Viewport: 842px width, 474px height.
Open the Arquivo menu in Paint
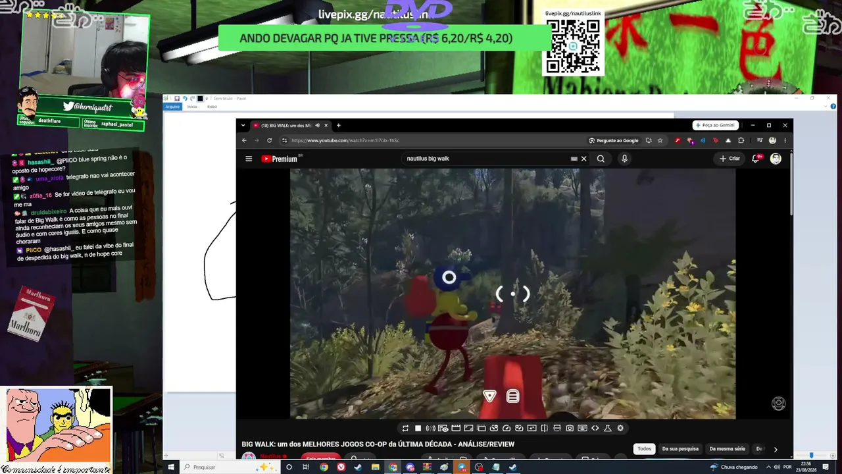coord(172,107)
